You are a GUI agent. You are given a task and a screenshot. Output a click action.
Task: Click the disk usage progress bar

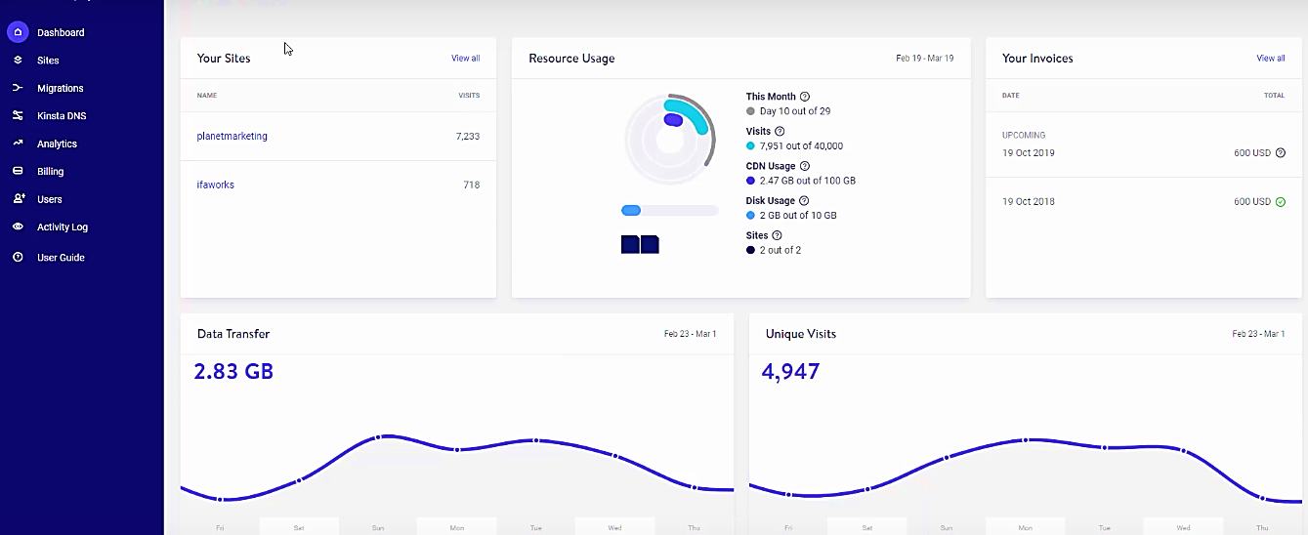pos(670,210)
